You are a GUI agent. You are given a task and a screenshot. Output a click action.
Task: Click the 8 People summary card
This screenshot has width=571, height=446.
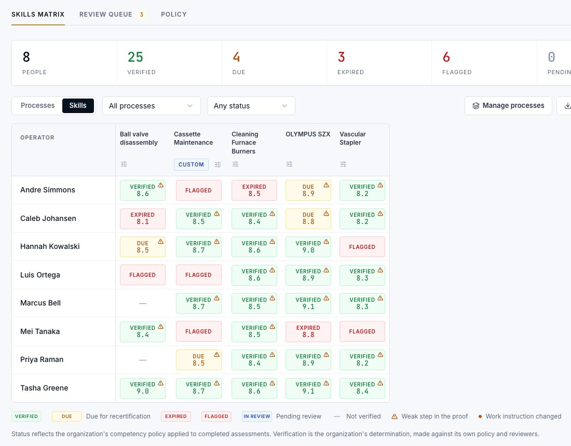coord(64,63)
